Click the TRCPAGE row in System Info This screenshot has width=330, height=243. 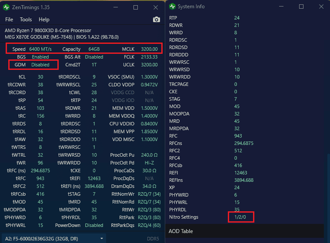click(x=245, y=84)
